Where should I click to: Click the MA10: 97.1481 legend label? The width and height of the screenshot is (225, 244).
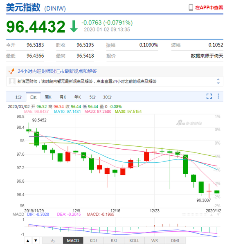(x=67, y=112)
